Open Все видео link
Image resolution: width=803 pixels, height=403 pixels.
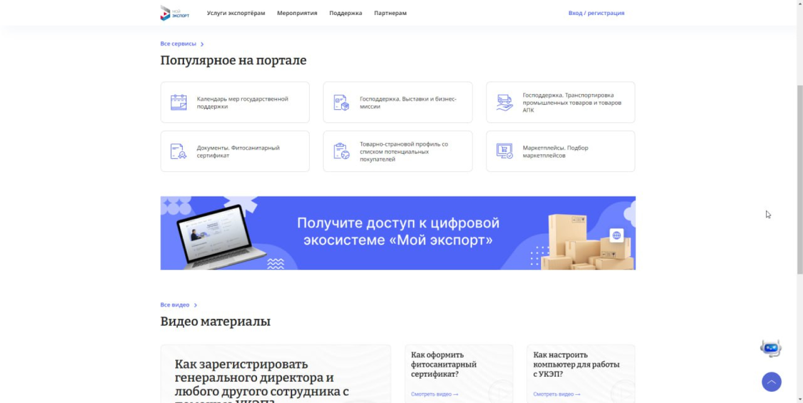tap(175, 305)
